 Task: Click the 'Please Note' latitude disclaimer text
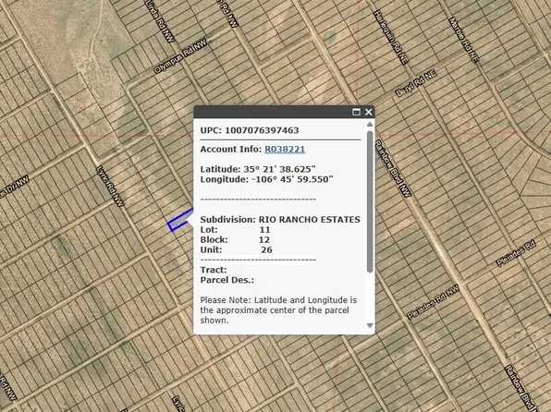tap(278, 310)
